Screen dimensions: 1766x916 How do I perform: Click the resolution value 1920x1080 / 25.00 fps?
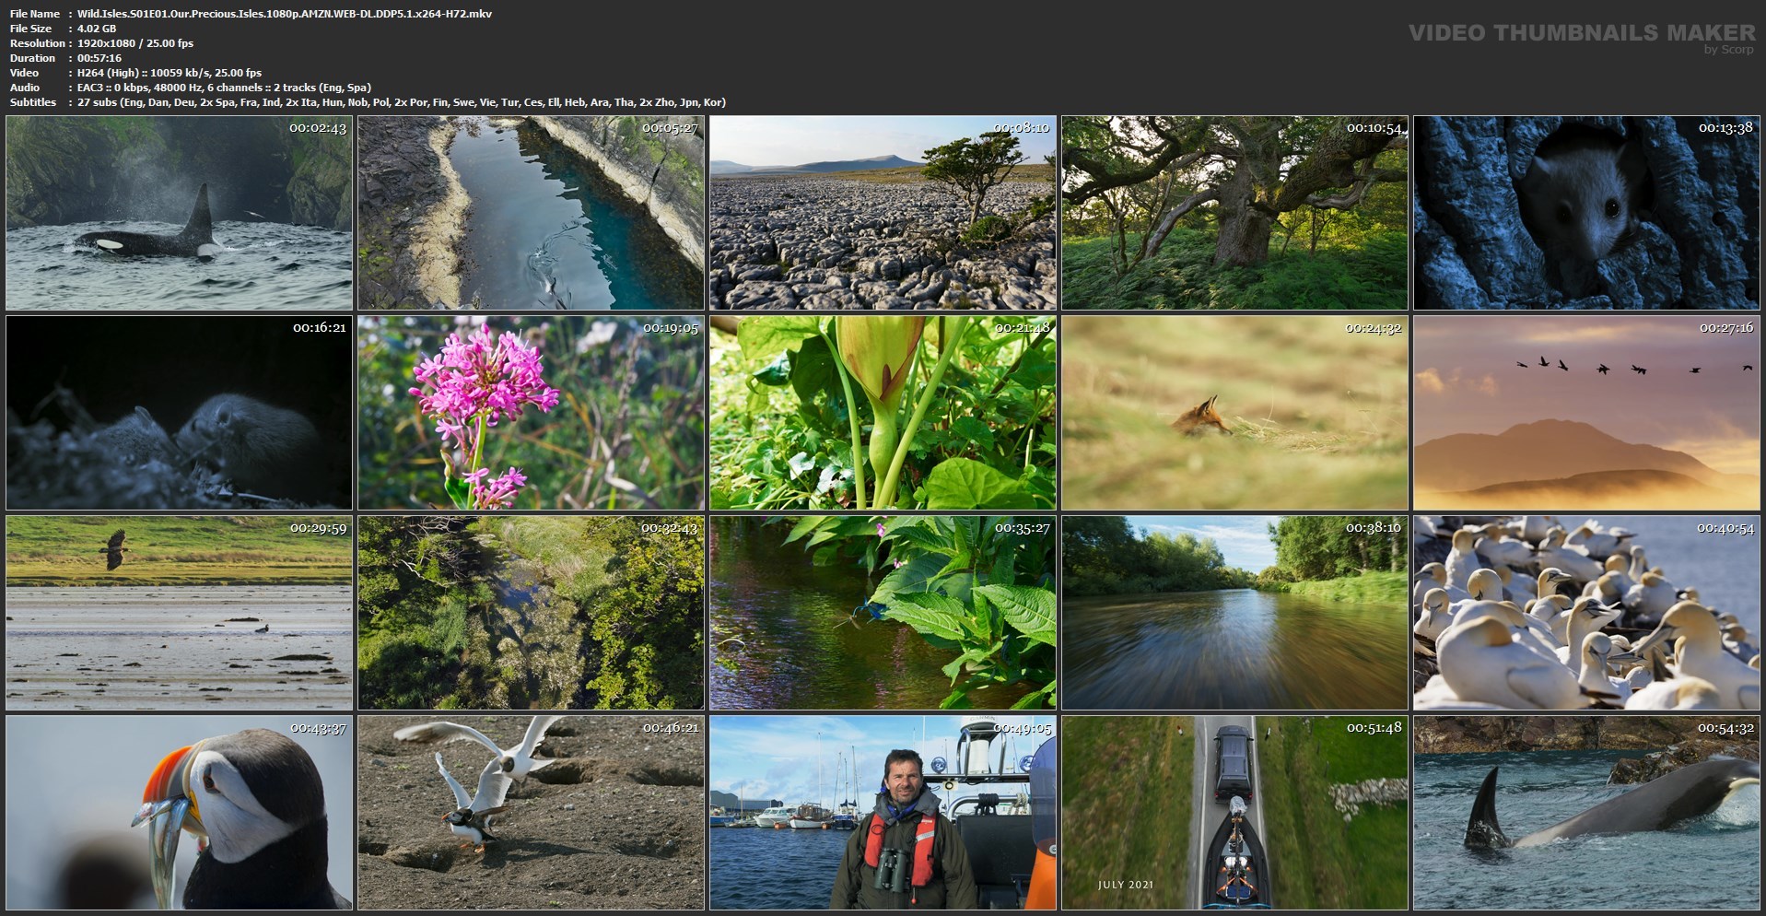[135, 43]
